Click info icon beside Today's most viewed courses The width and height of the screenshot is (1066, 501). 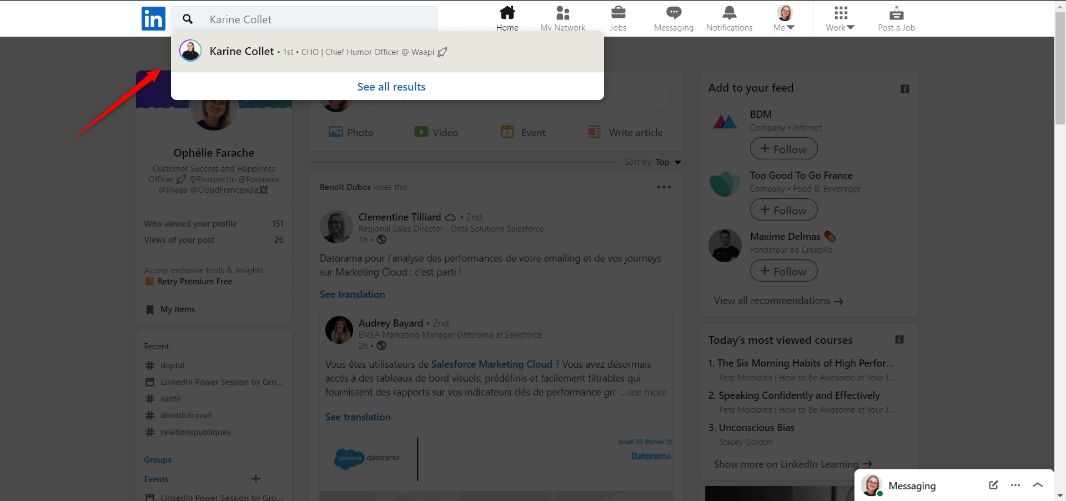[899, 339]
